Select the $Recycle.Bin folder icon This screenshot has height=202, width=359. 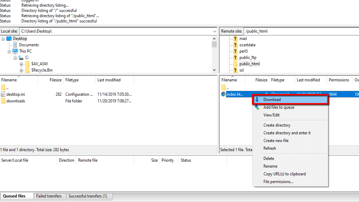(27, 70)
